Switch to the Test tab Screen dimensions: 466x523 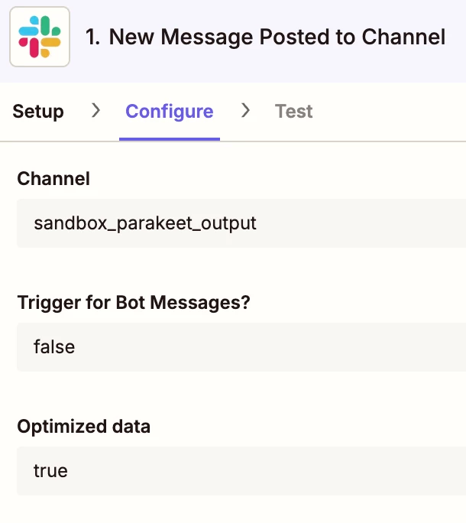pyautogui.click(x=293, y=112)
